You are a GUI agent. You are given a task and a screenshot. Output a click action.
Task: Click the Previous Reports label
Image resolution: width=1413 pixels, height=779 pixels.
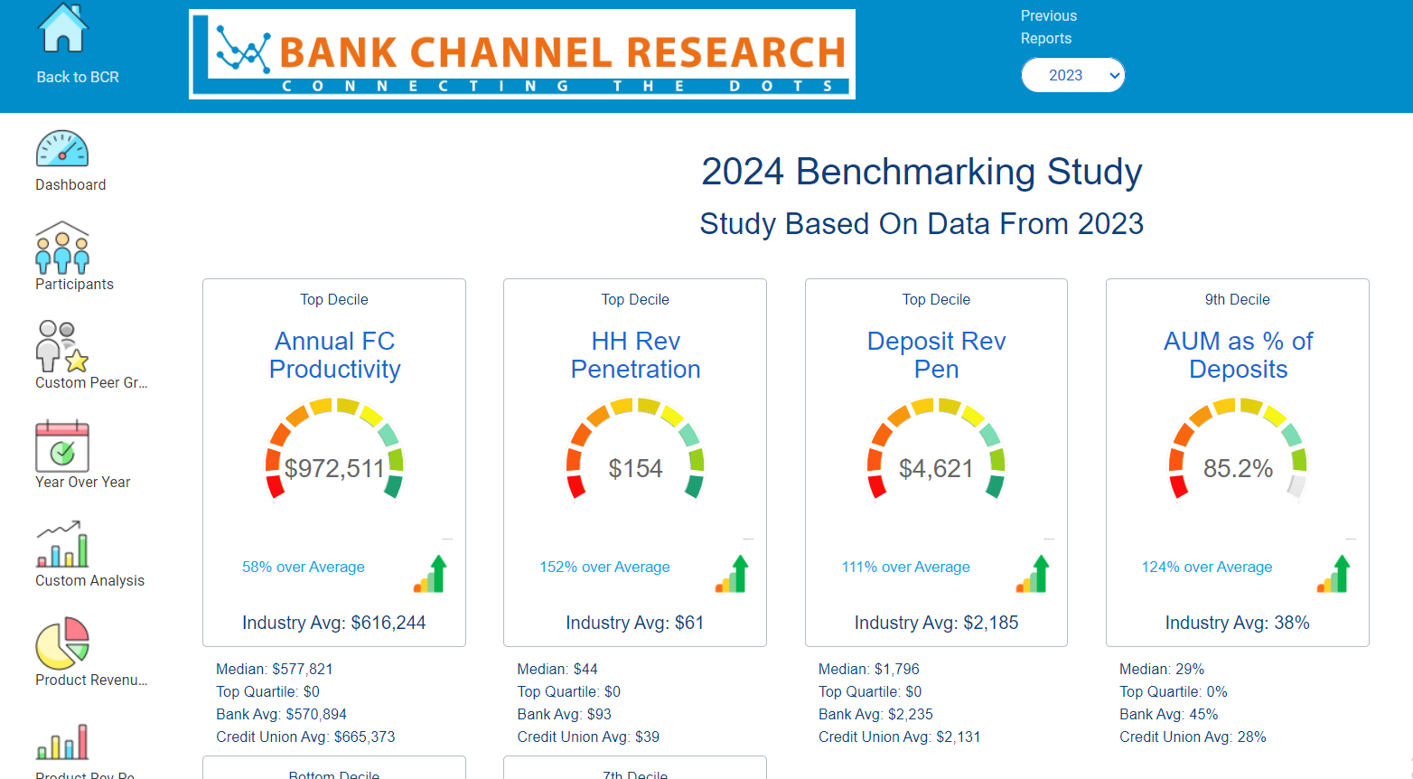pos(1046,27)
